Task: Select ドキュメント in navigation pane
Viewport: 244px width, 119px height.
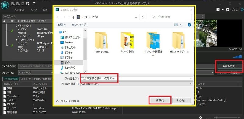Action: click(x=68, y=47)
